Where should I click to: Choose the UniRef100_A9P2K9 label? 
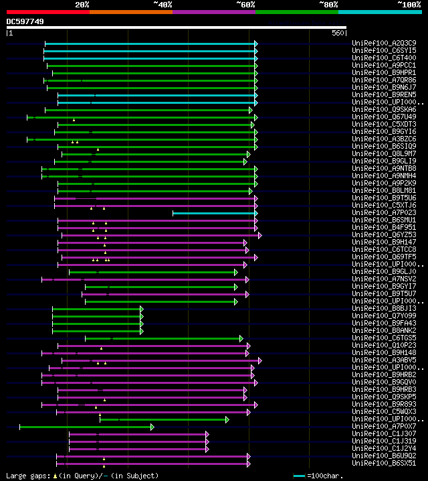click(x=384, y=183)
